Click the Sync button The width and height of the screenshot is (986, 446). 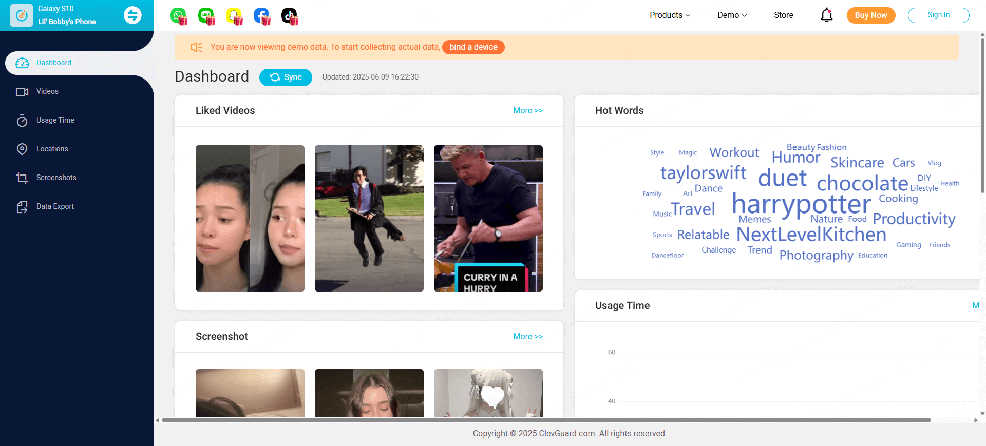[x=286, y=77]
